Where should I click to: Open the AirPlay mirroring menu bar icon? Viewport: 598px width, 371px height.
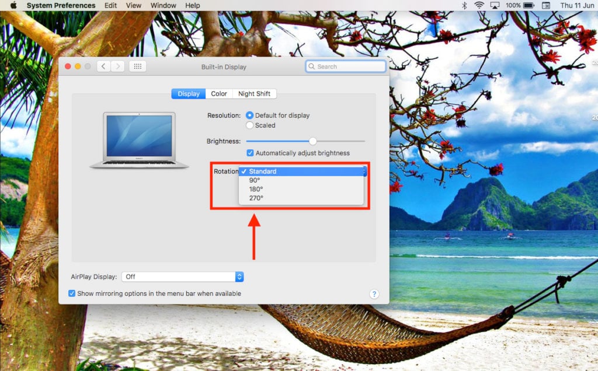coord(493,5)
